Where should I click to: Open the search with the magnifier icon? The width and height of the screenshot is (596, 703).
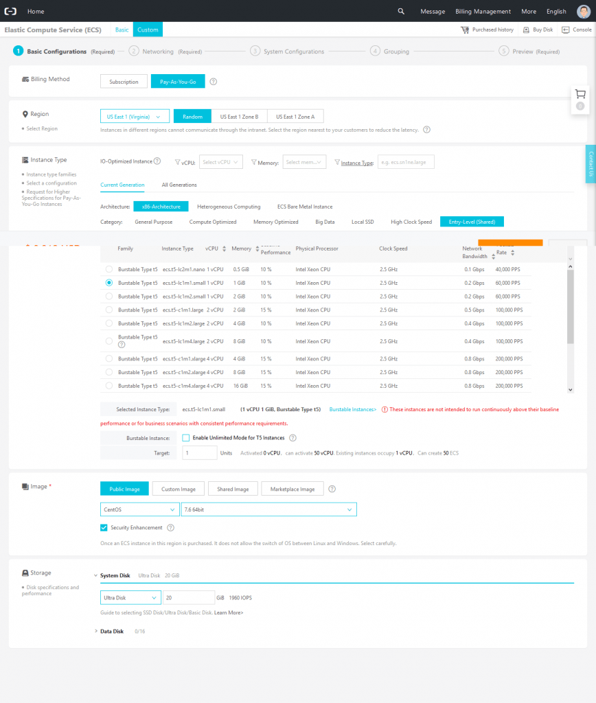(x=402, y=11)
